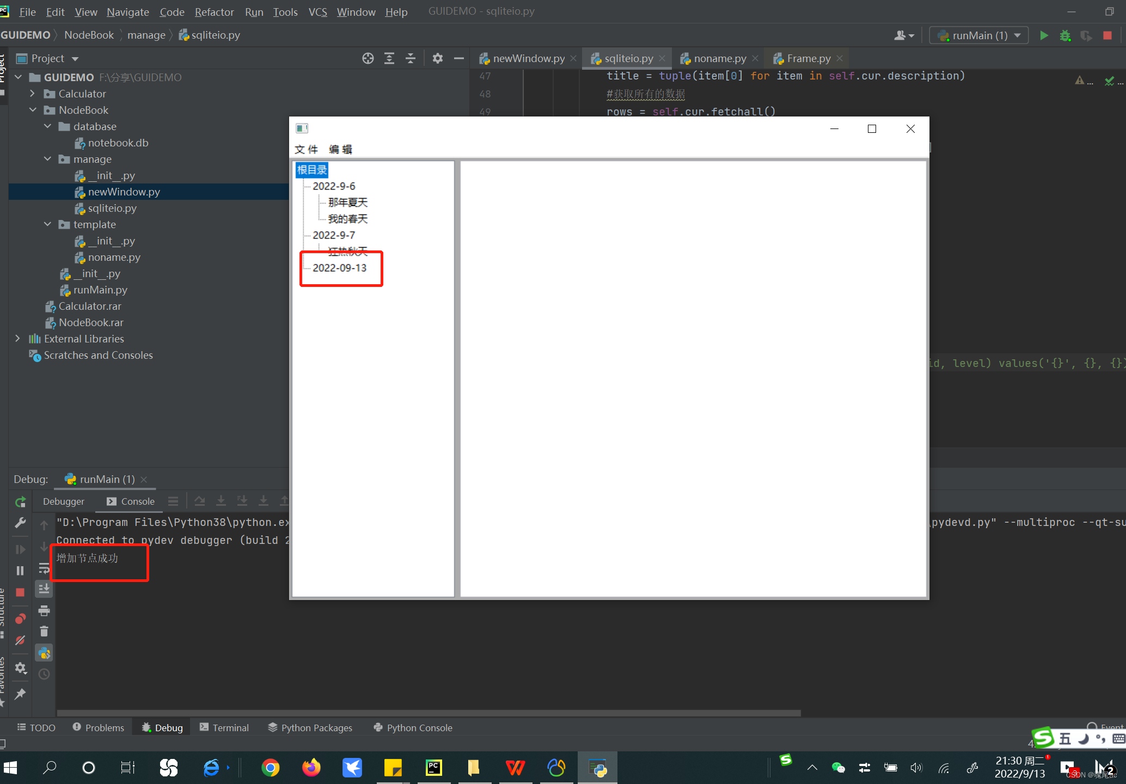Pause the program in debugger
The image size is (1126, 784).
coord(20,571)
